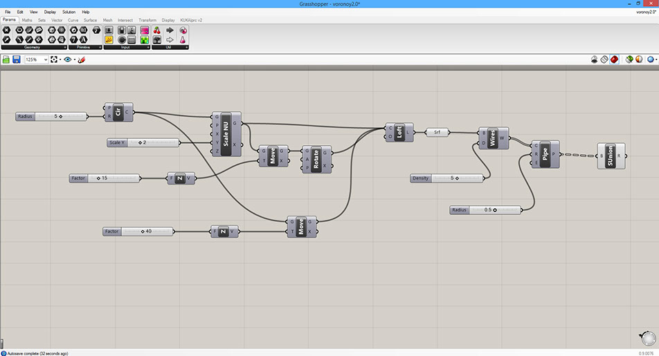659x356 pixels.
Task: Click the Factor slider set to 40
Action: [138, 232]
